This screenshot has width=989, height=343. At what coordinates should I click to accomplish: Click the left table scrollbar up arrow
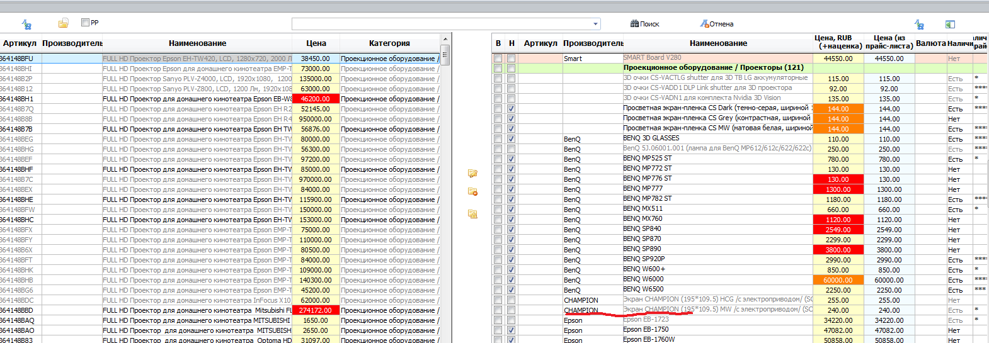[445, 39]
